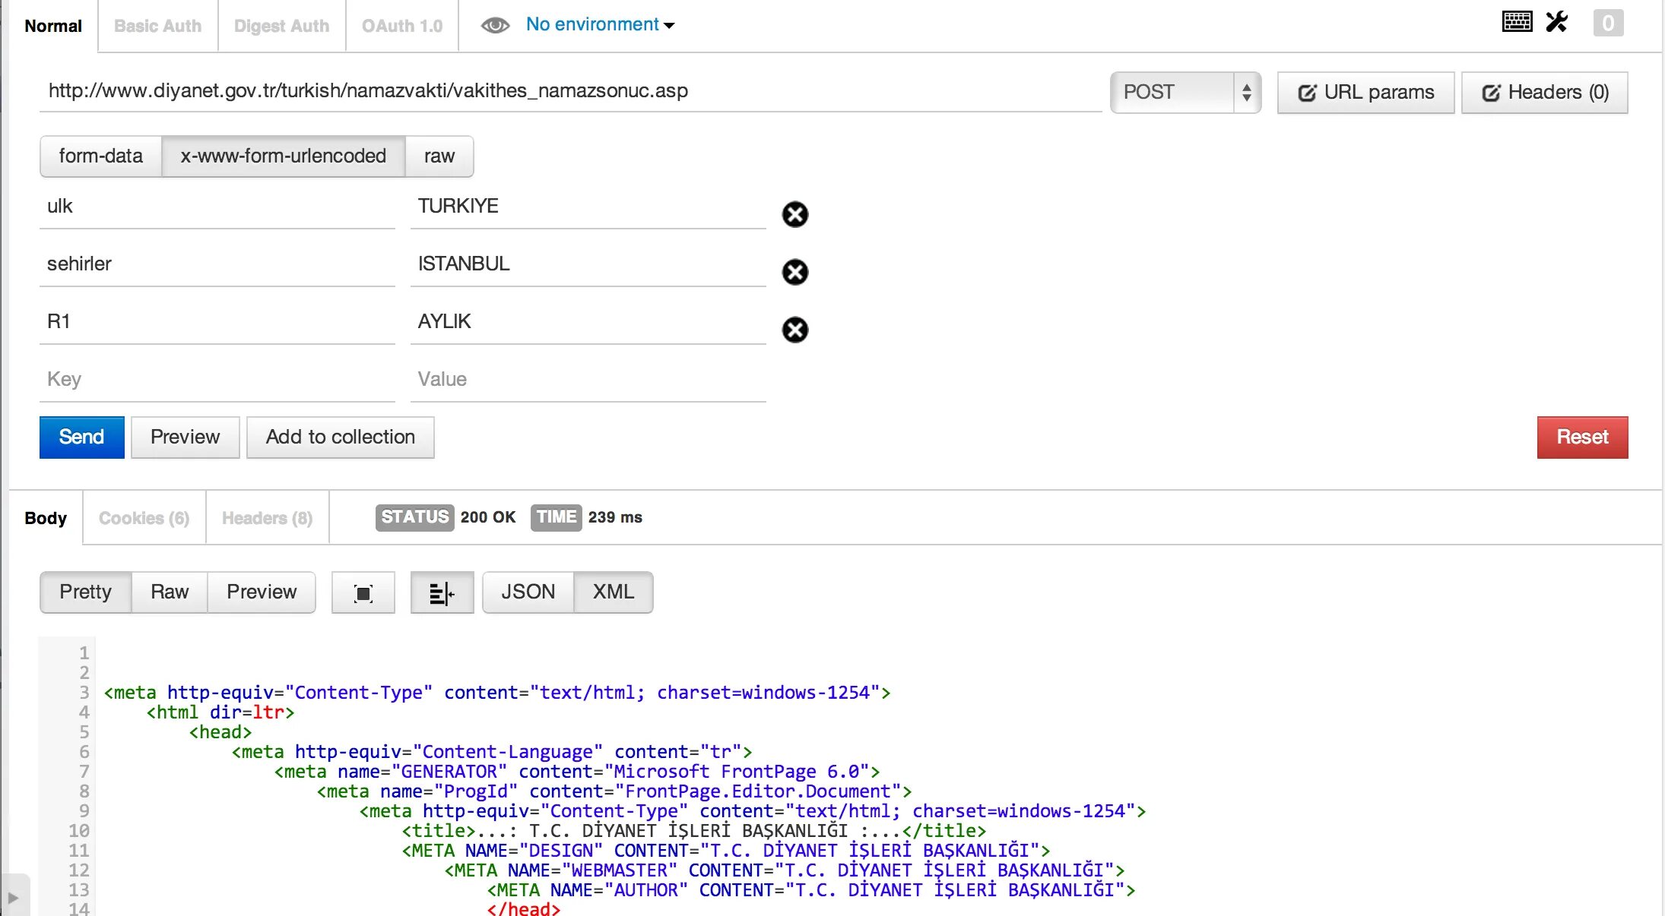
Task: Click the eye visibility toggle icon
Action: coord(494,25)
